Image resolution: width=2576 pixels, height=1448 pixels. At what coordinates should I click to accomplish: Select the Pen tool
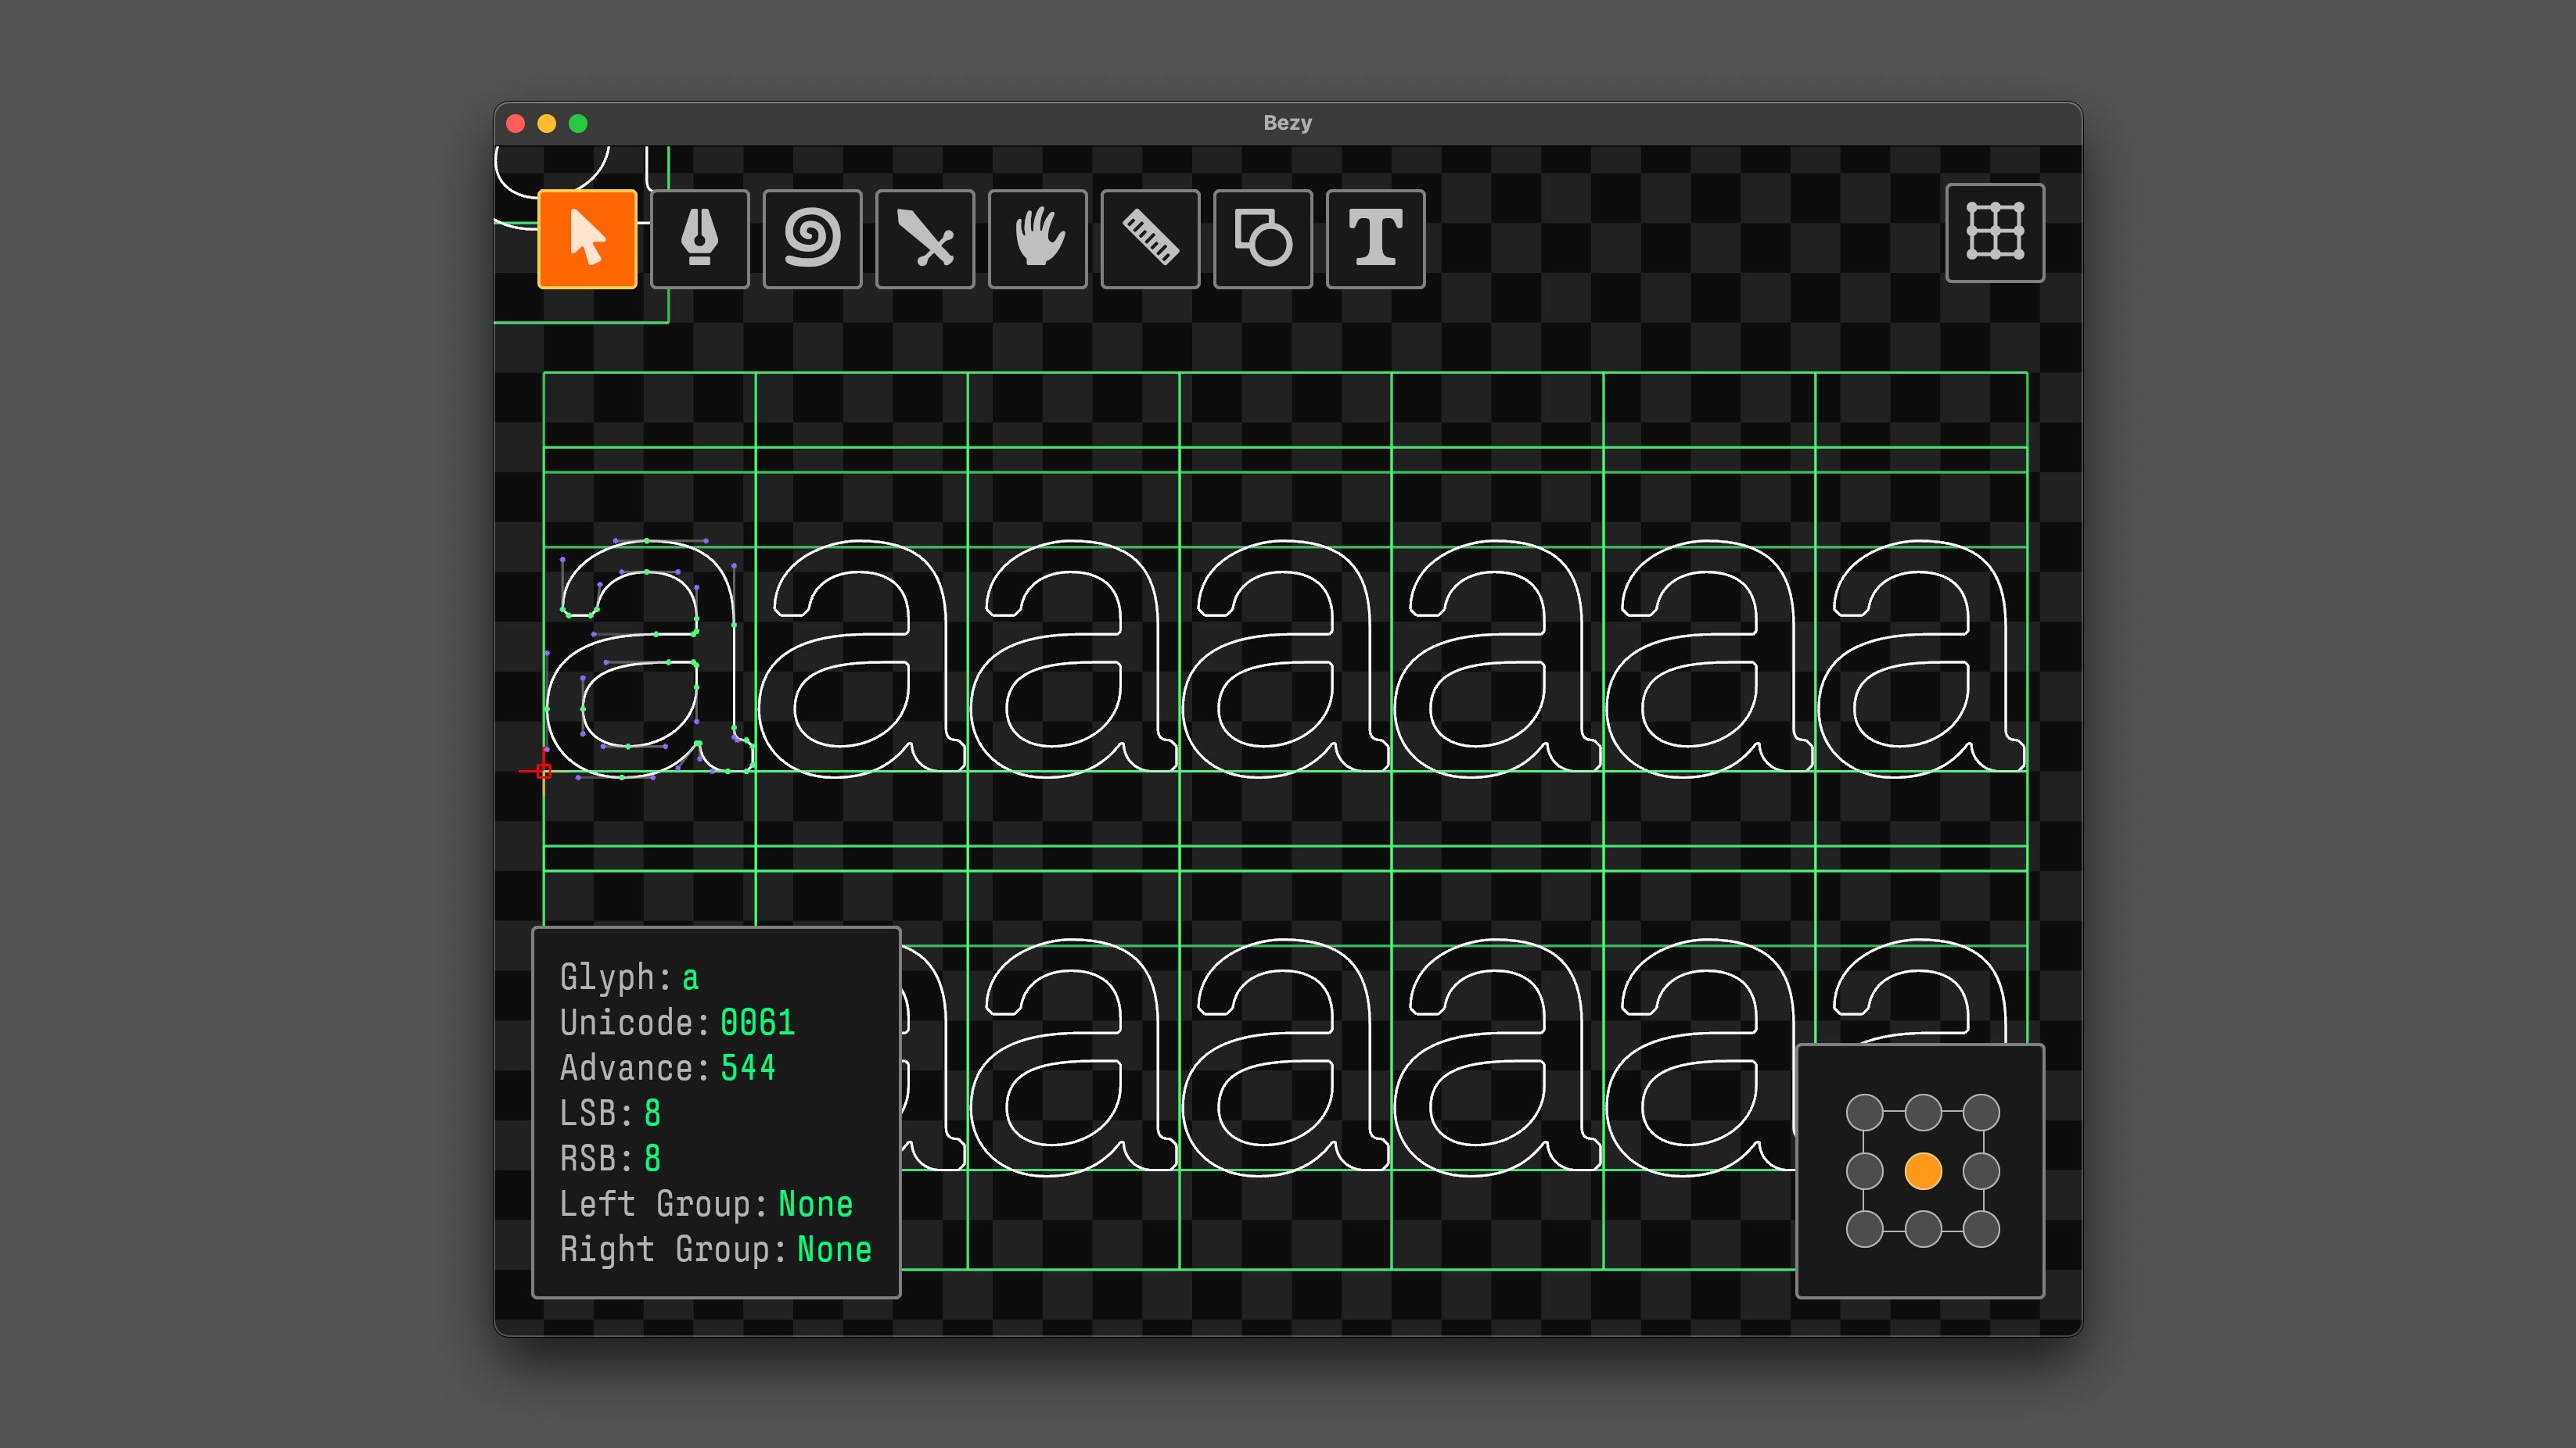point(700,238)
